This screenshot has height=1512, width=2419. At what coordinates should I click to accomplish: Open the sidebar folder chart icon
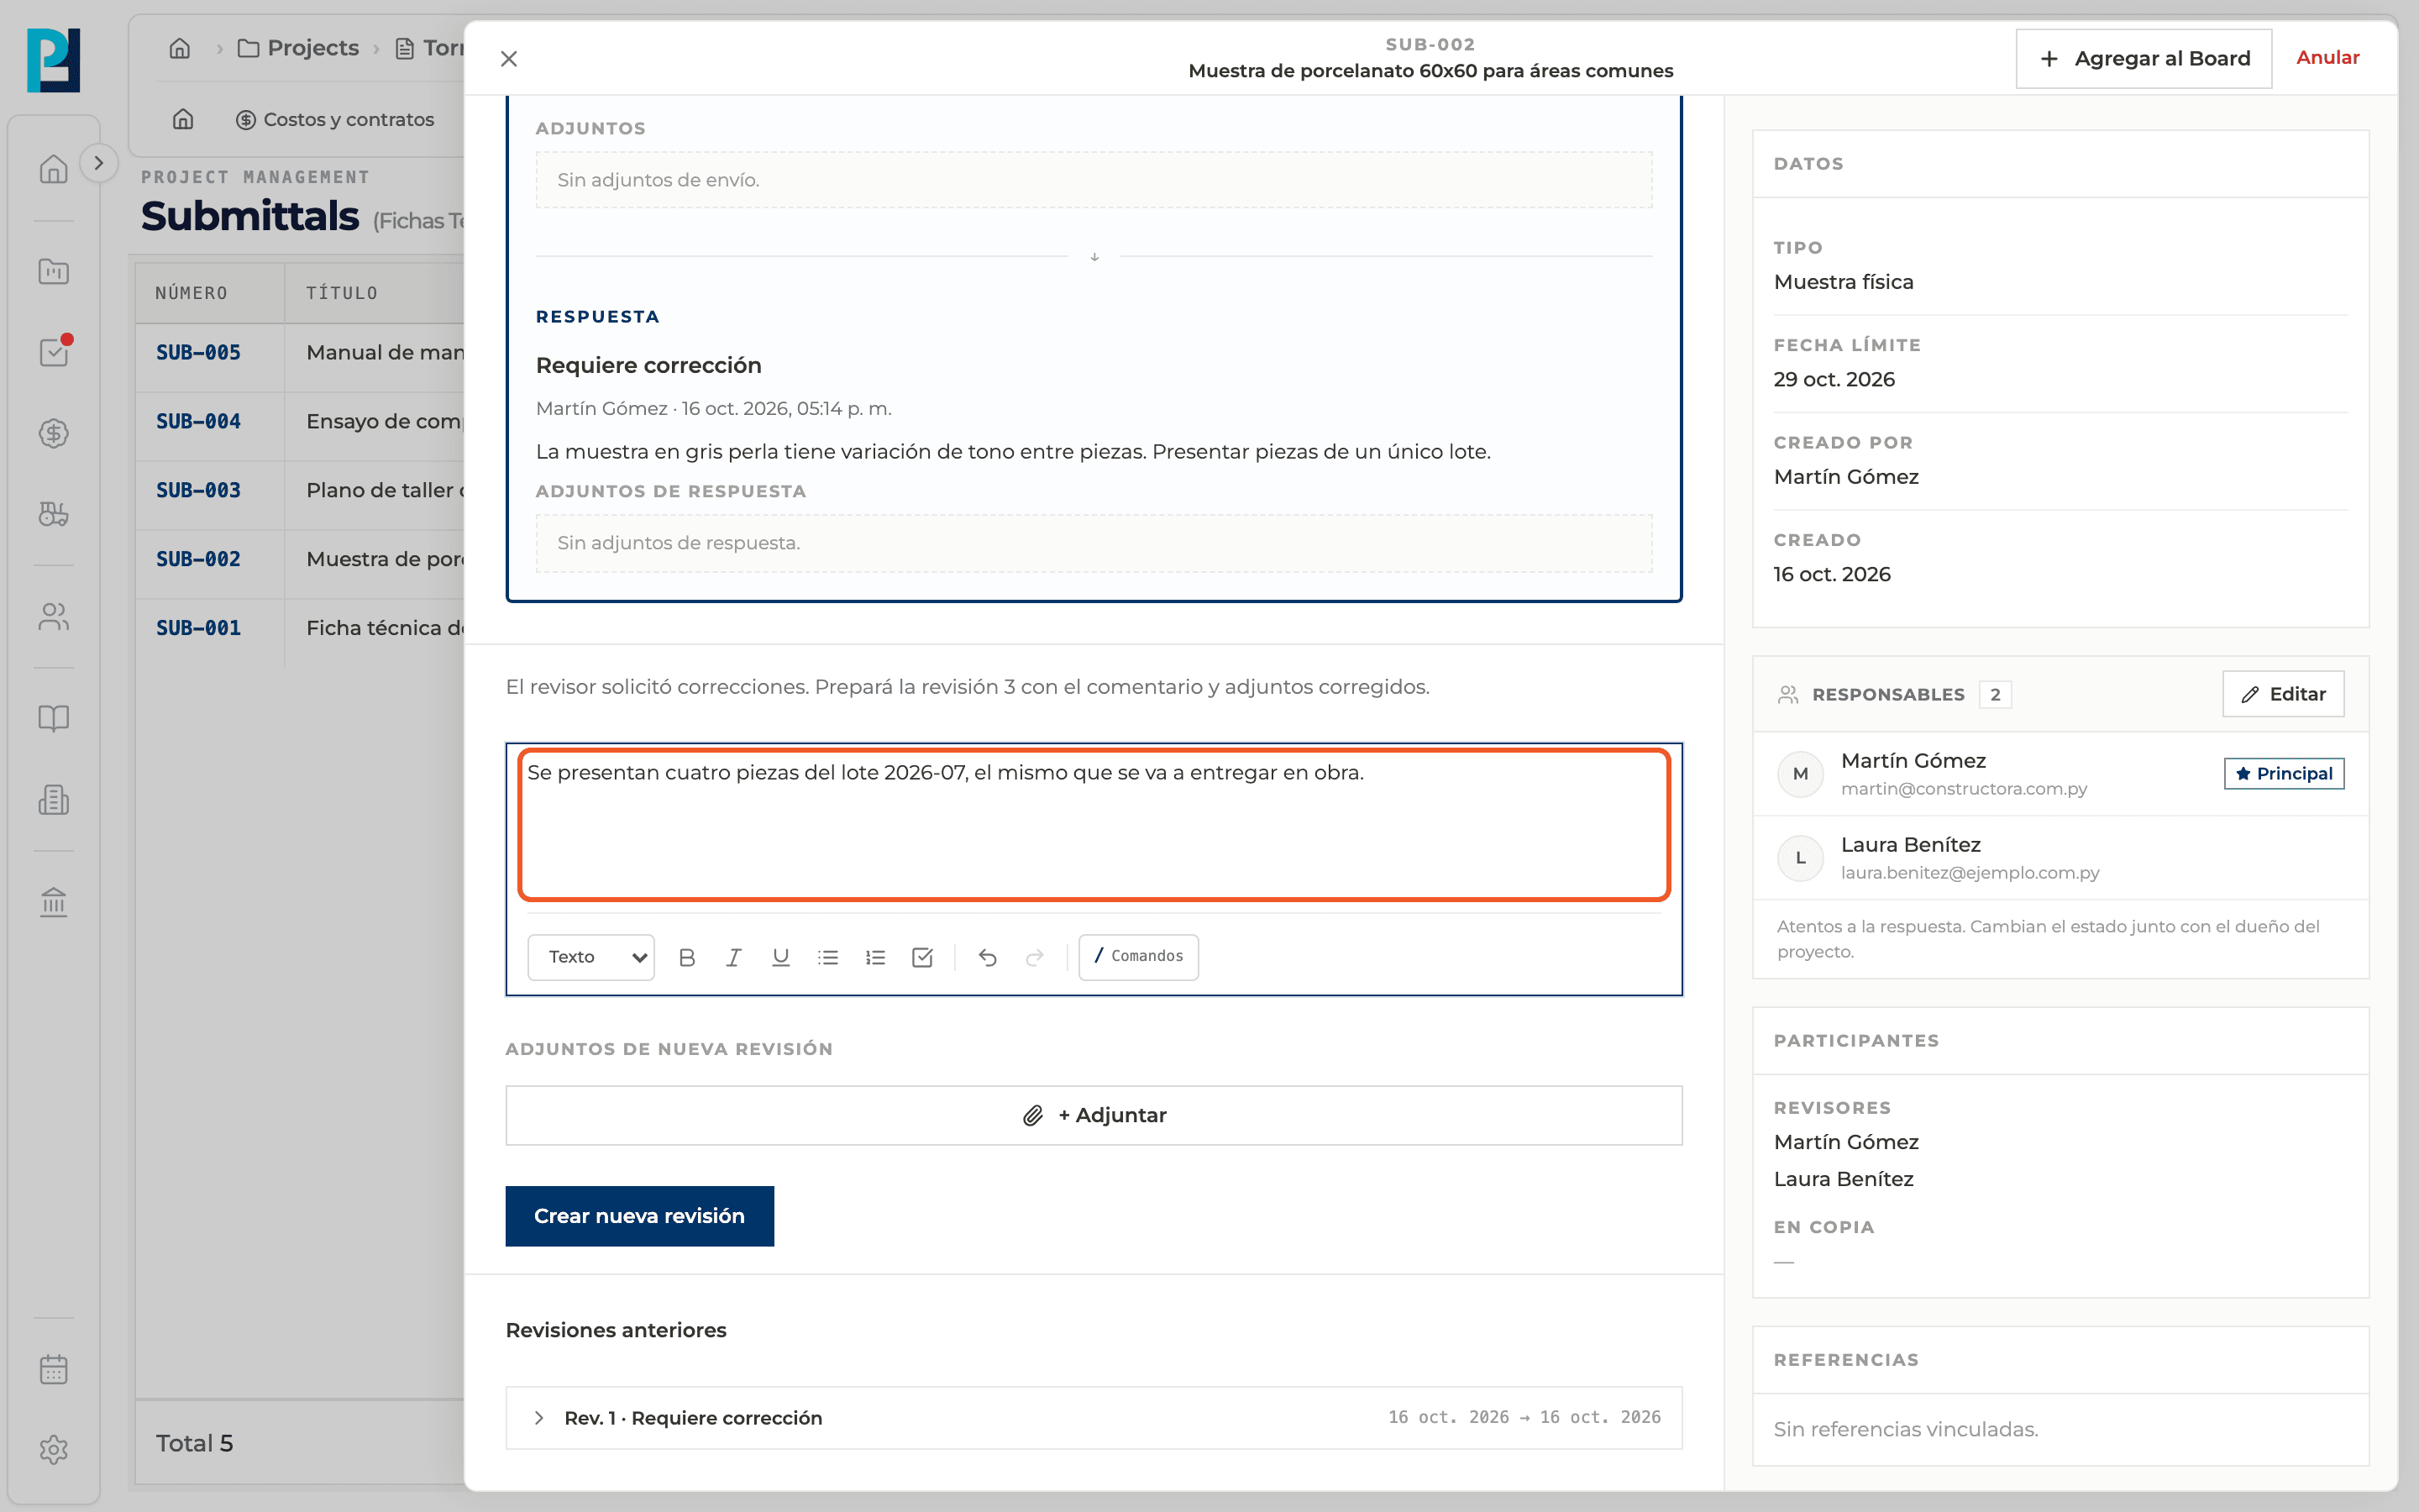[x=54, y=271]
